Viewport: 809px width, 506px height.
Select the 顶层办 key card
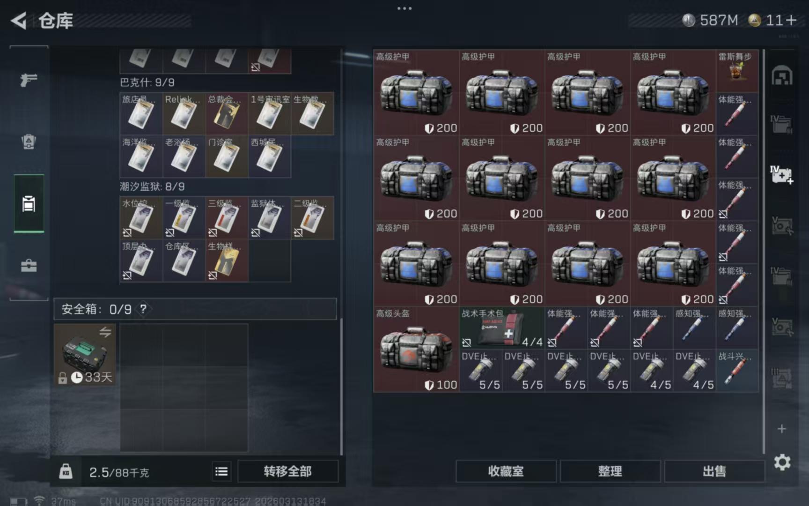click(141, 260)
